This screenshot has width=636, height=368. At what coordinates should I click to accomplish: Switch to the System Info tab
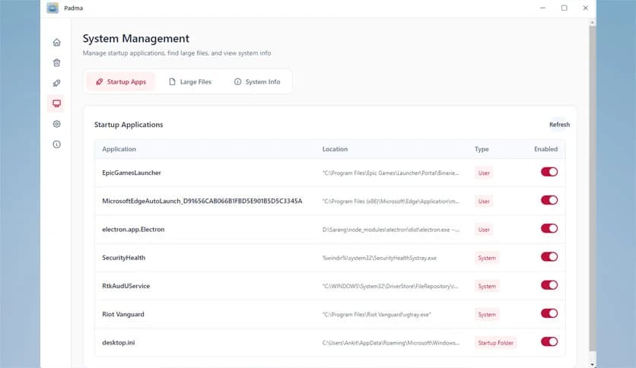tap(256, 81)
